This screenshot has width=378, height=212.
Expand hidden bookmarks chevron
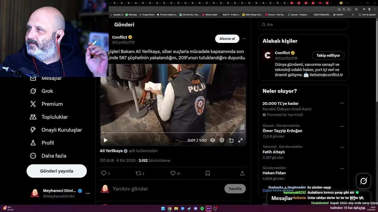[353, 14]
